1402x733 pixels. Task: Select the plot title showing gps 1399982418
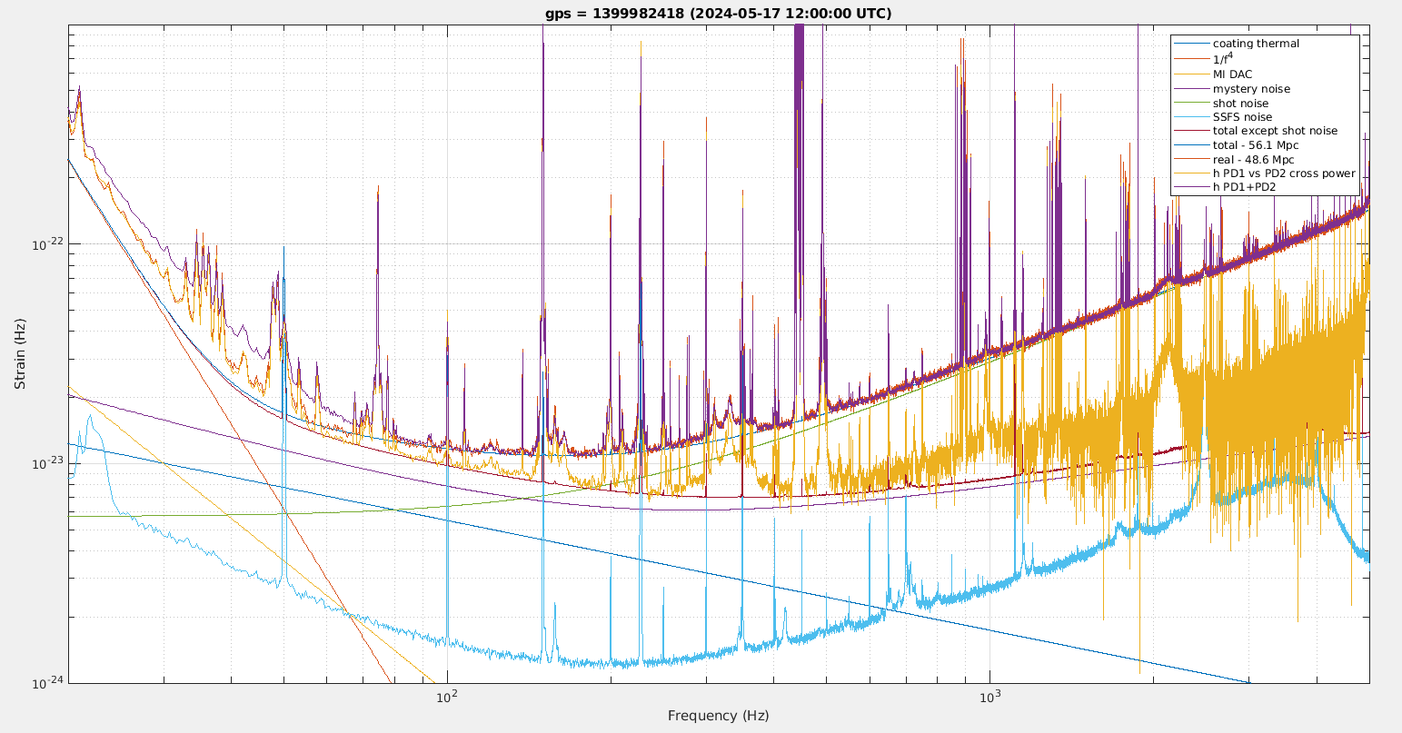tap(719, 14)
